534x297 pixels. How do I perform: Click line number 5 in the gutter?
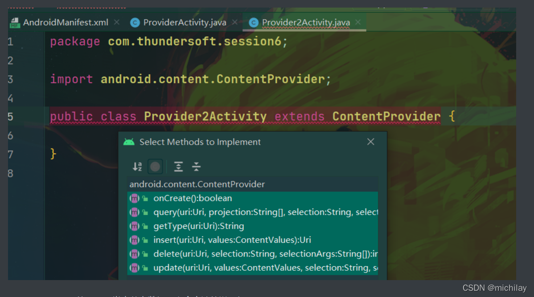click(11, 117)
